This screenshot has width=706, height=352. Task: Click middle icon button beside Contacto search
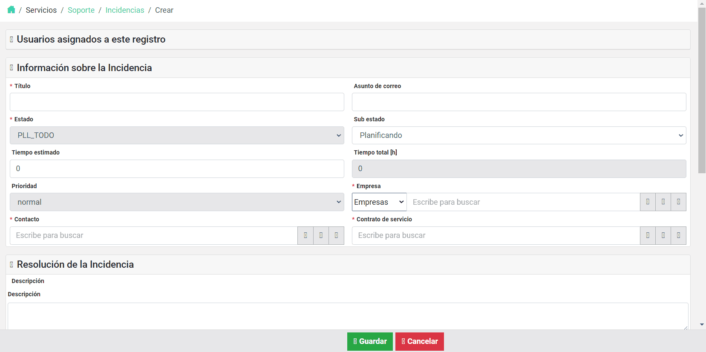coord(321,235)
